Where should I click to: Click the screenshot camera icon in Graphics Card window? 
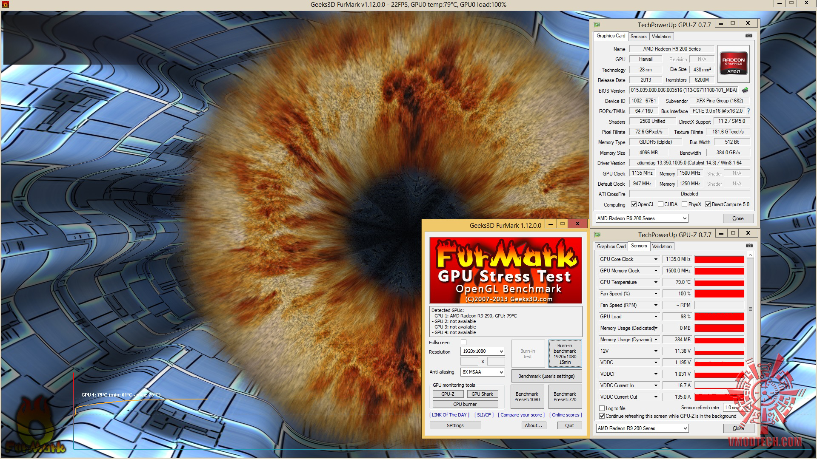pyautogui.click(x=749, y=36)
